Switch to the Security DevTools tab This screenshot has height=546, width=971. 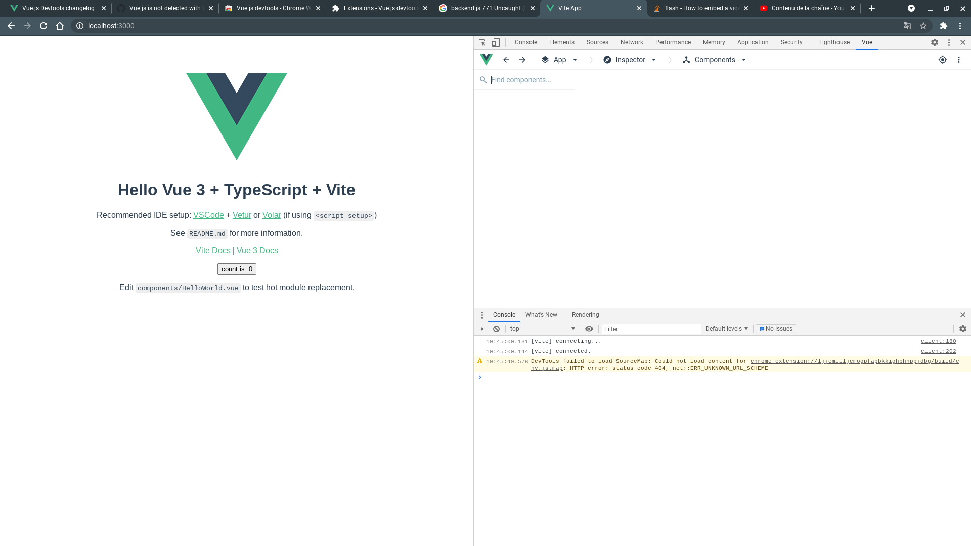(x=791, y=42)
